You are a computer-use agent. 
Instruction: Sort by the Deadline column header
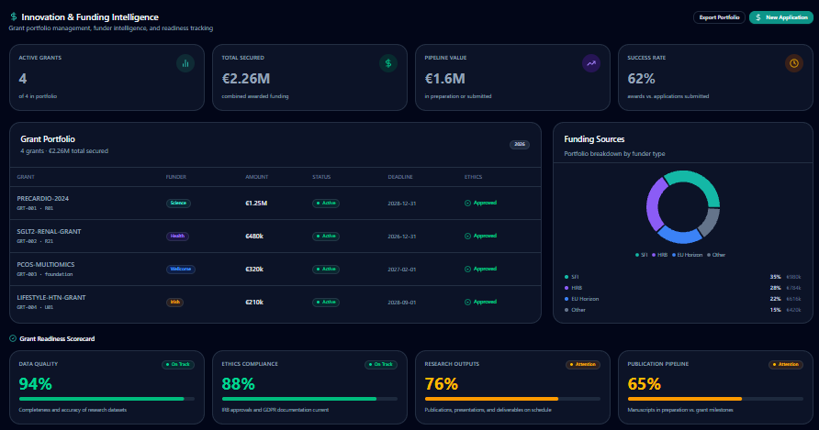coord(400,177)
